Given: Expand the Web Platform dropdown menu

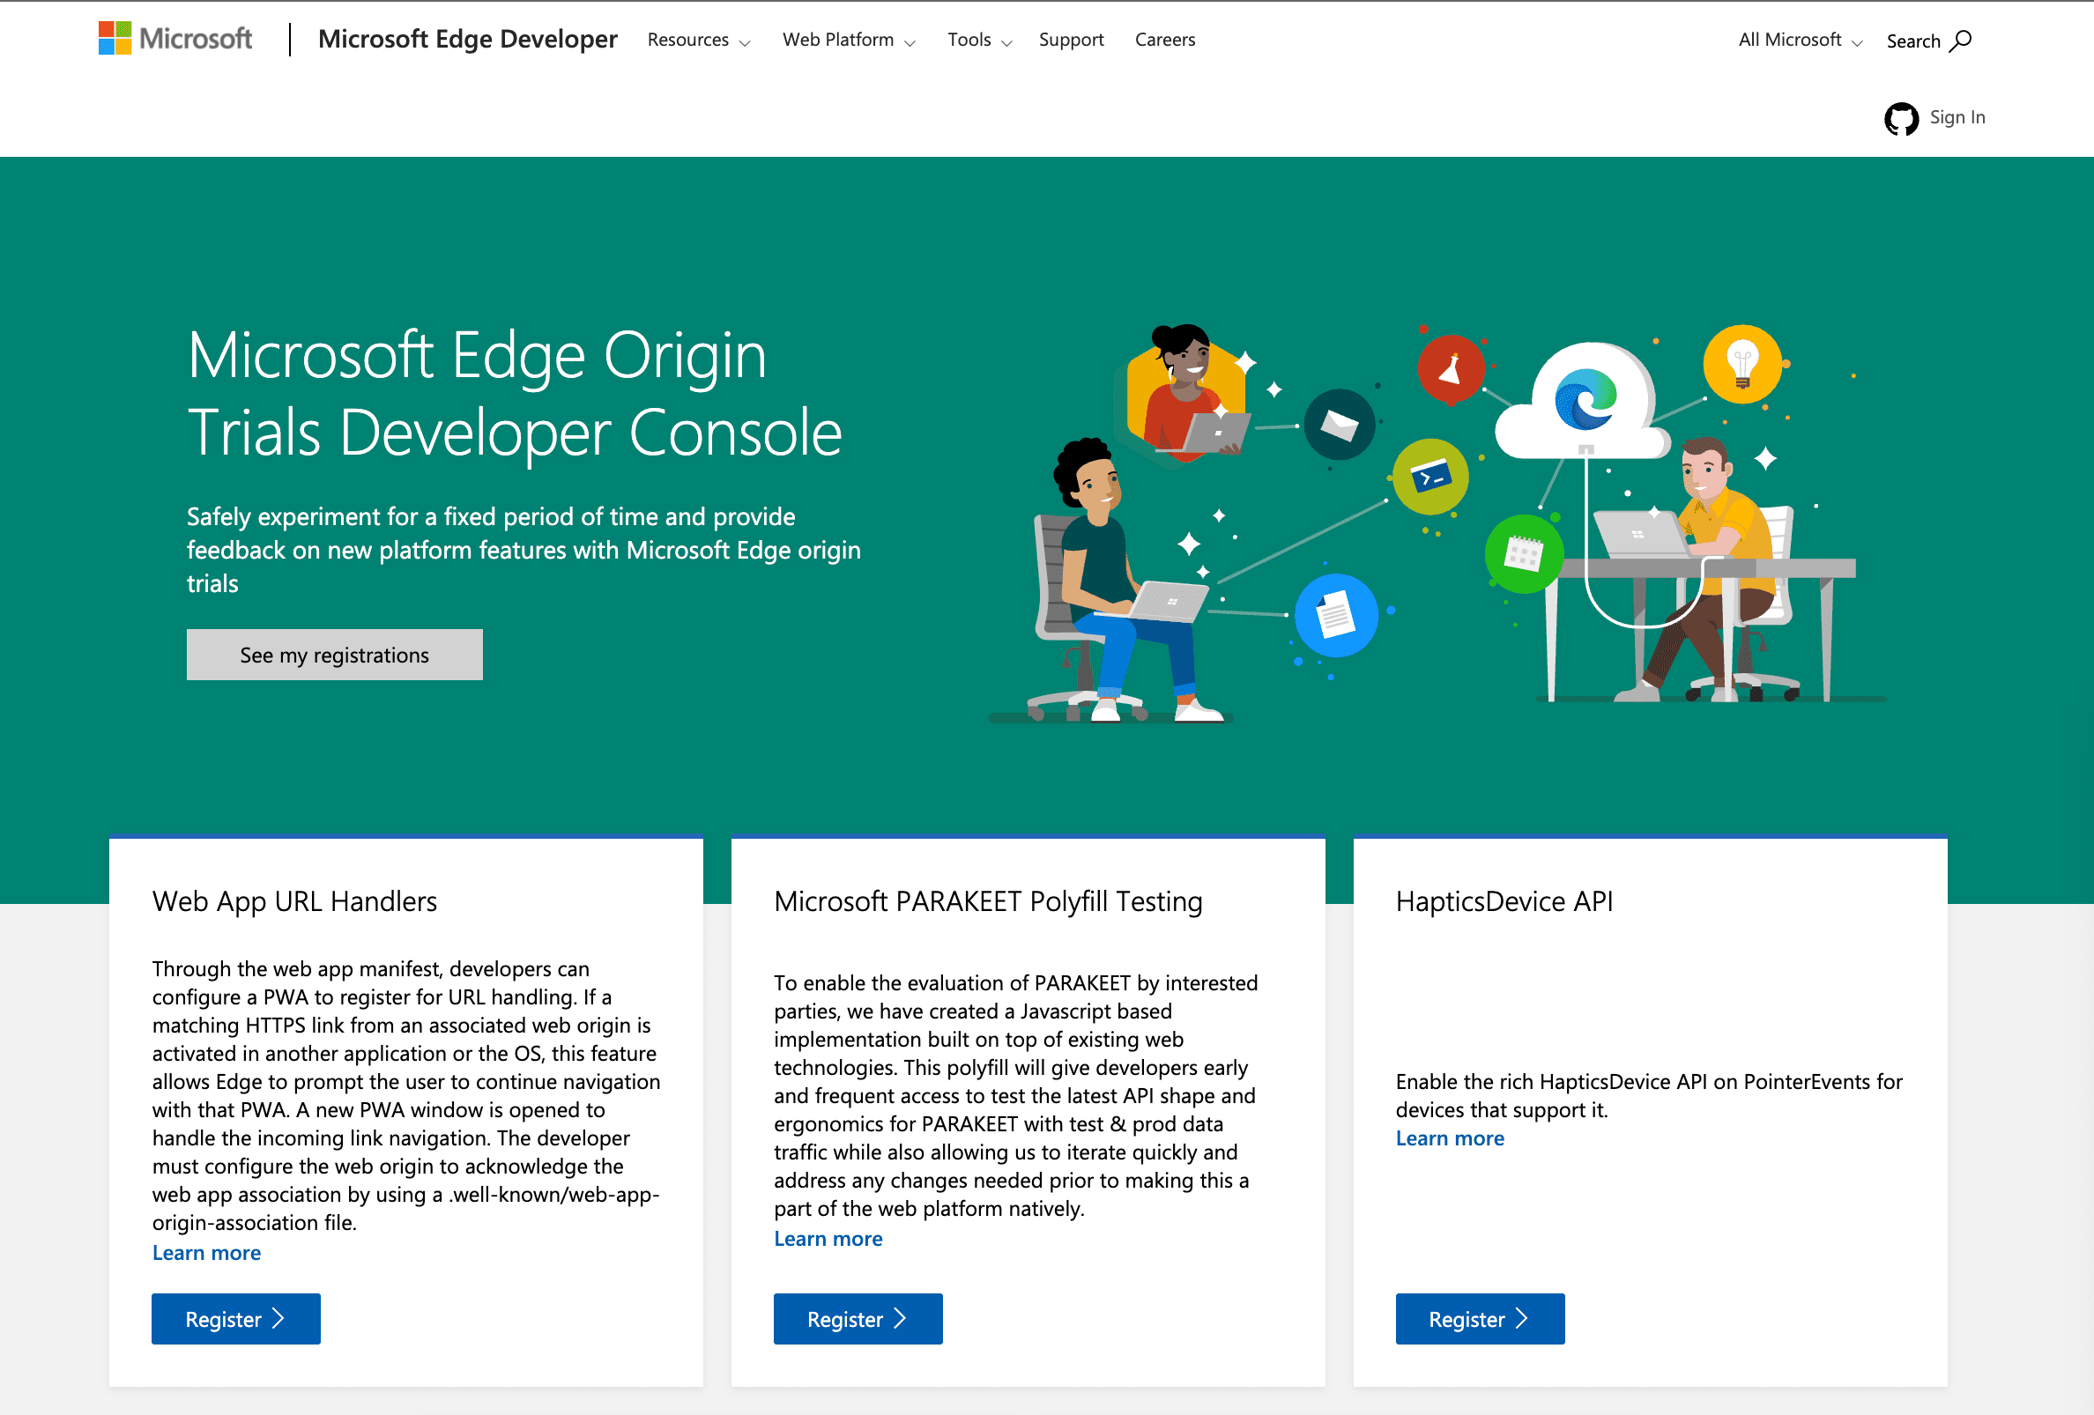Looking at the screenshot, I should pos(846,40).
